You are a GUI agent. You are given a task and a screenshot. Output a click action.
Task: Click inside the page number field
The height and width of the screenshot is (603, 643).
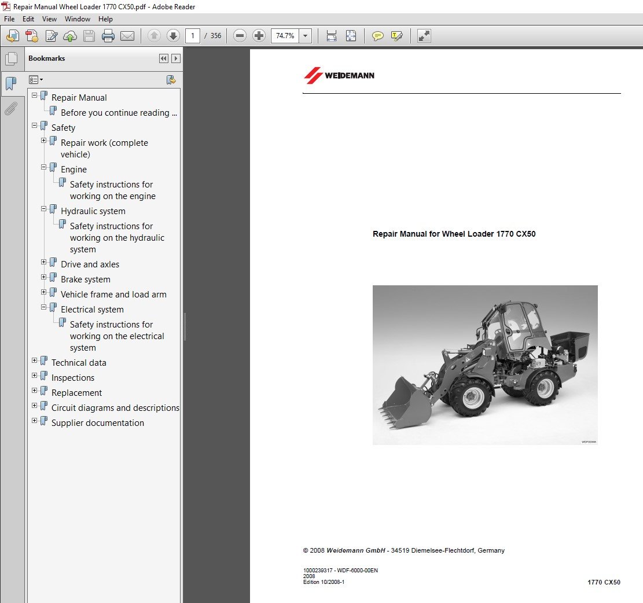193,36
